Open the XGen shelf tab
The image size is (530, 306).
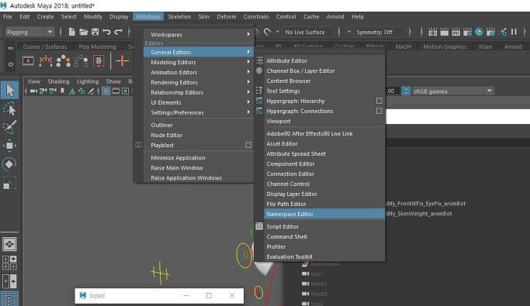[x=485, y=46]
